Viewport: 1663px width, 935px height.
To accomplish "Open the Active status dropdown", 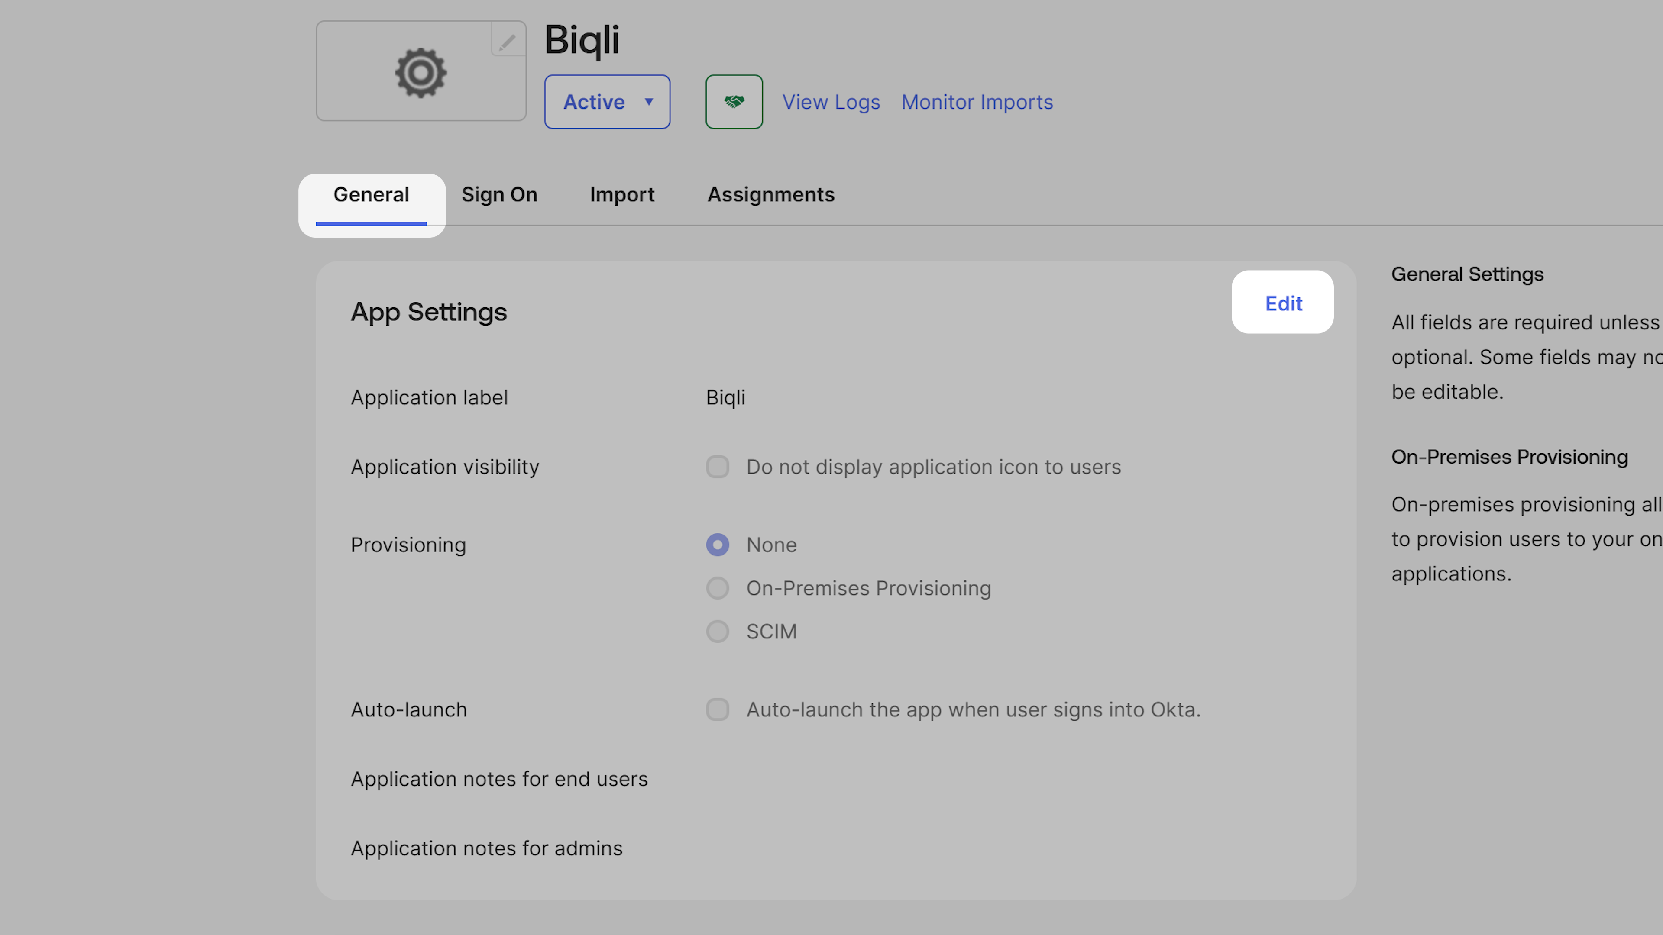I will (x=607, y=102).
